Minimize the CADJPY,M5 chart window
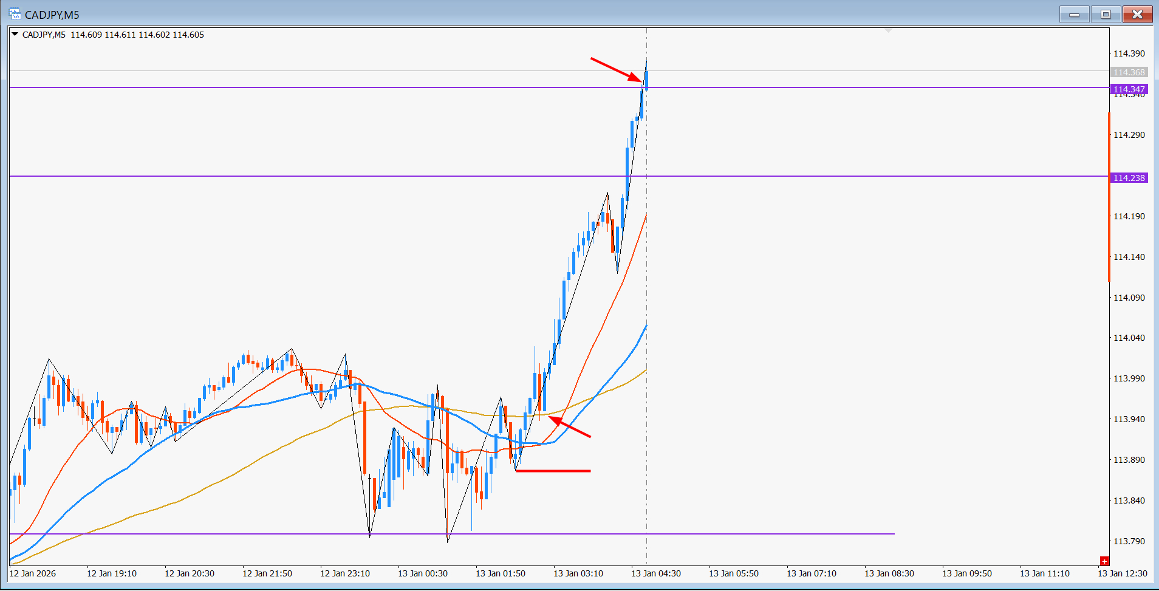Screen dimensions: 1159x591 (1074, 14)
